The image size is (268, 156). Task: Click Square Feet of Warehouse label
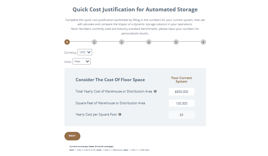tap(110, 103)
